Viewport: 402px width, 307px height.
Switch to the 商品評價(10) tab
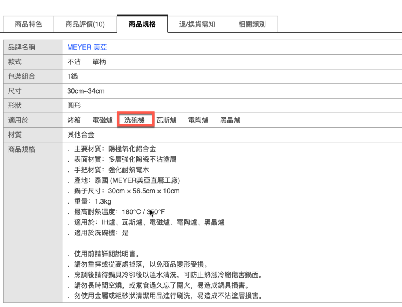tap(85, 24)
